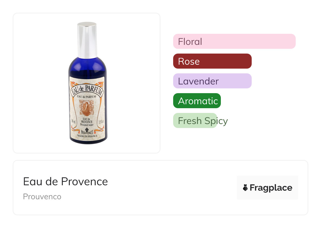Screen dimensions: 321x228
Task: Choose the green Aromatic accord bar
Action: 197,101
